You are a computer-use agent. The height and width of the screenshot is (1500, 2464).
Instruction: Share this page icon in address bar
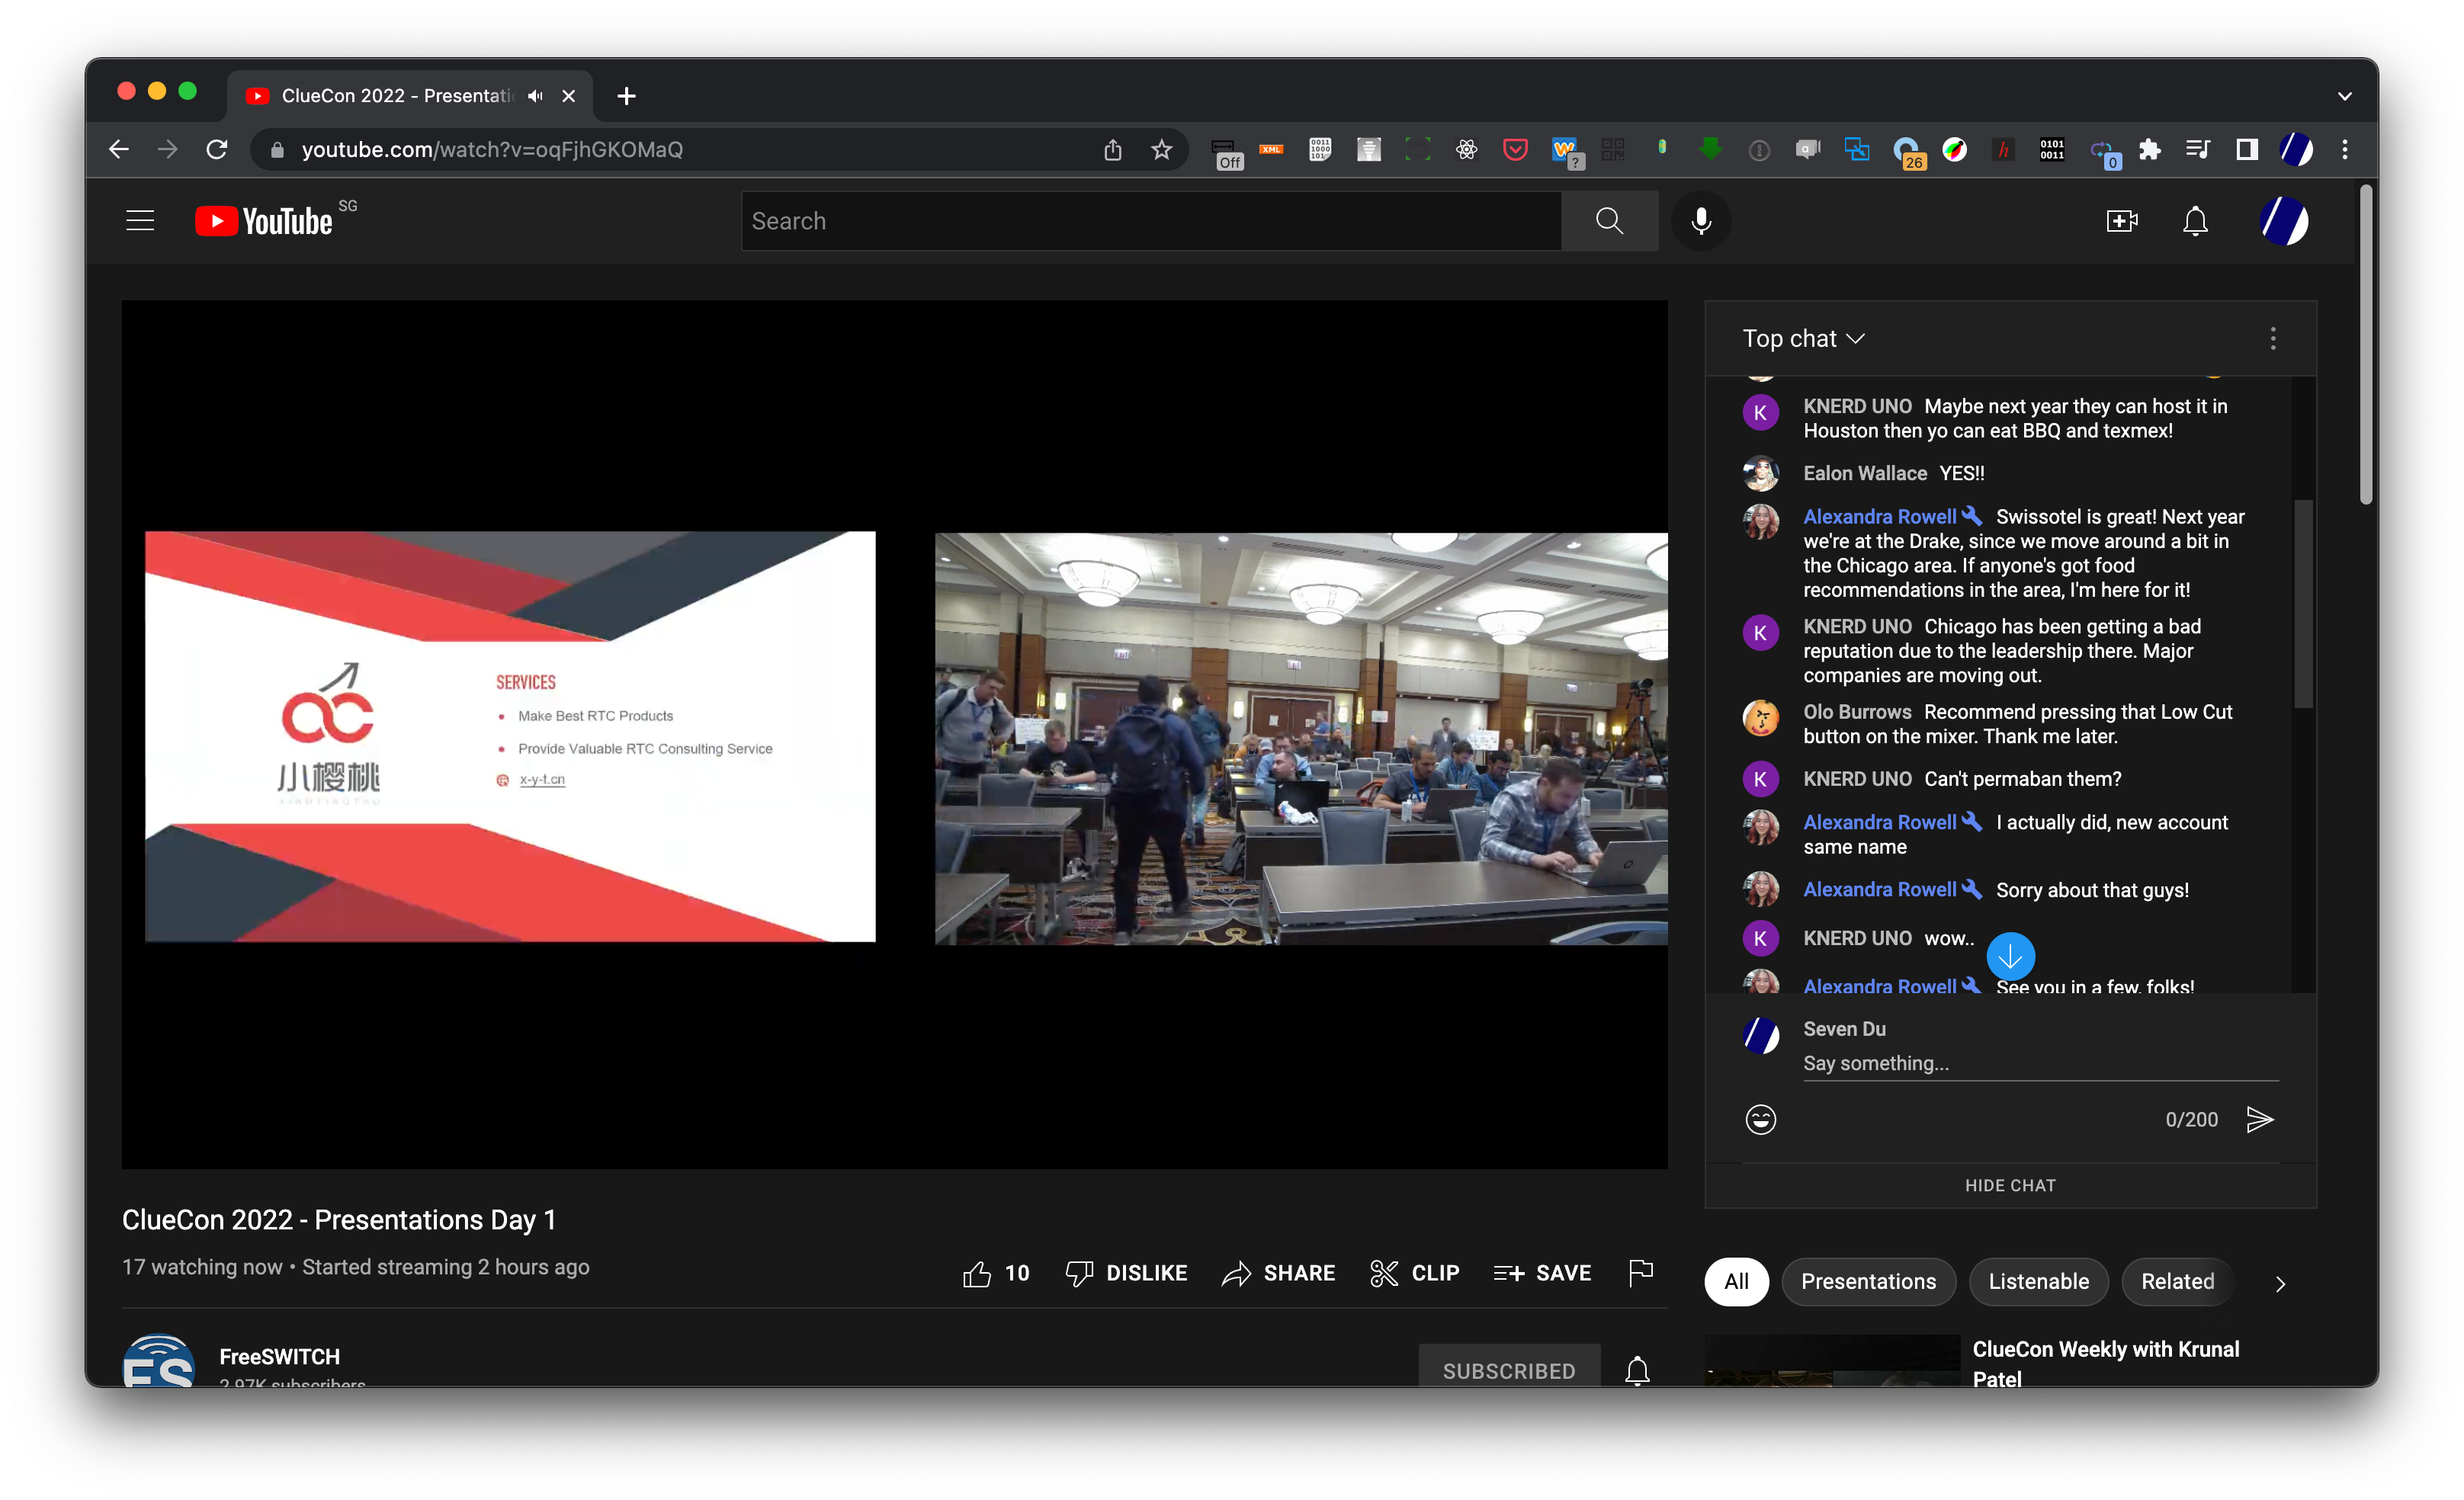point(1112,150)
